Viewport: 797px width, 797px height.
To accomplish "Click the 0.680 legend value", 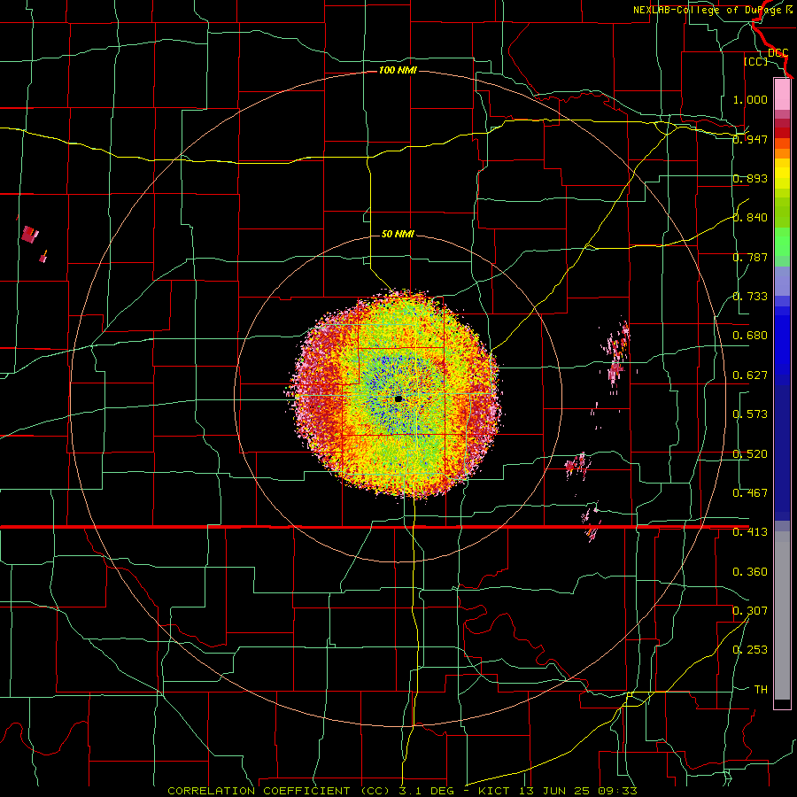I will click(750, 336).
